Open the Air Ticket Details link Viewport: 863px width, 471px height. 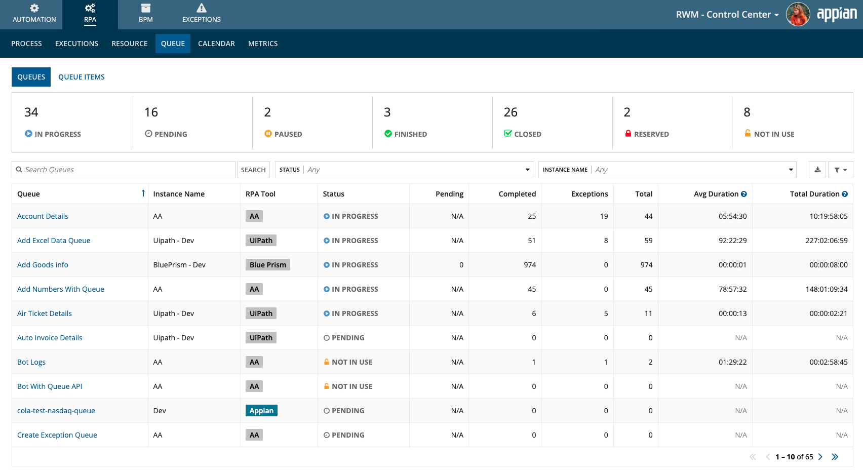(45, 313)
